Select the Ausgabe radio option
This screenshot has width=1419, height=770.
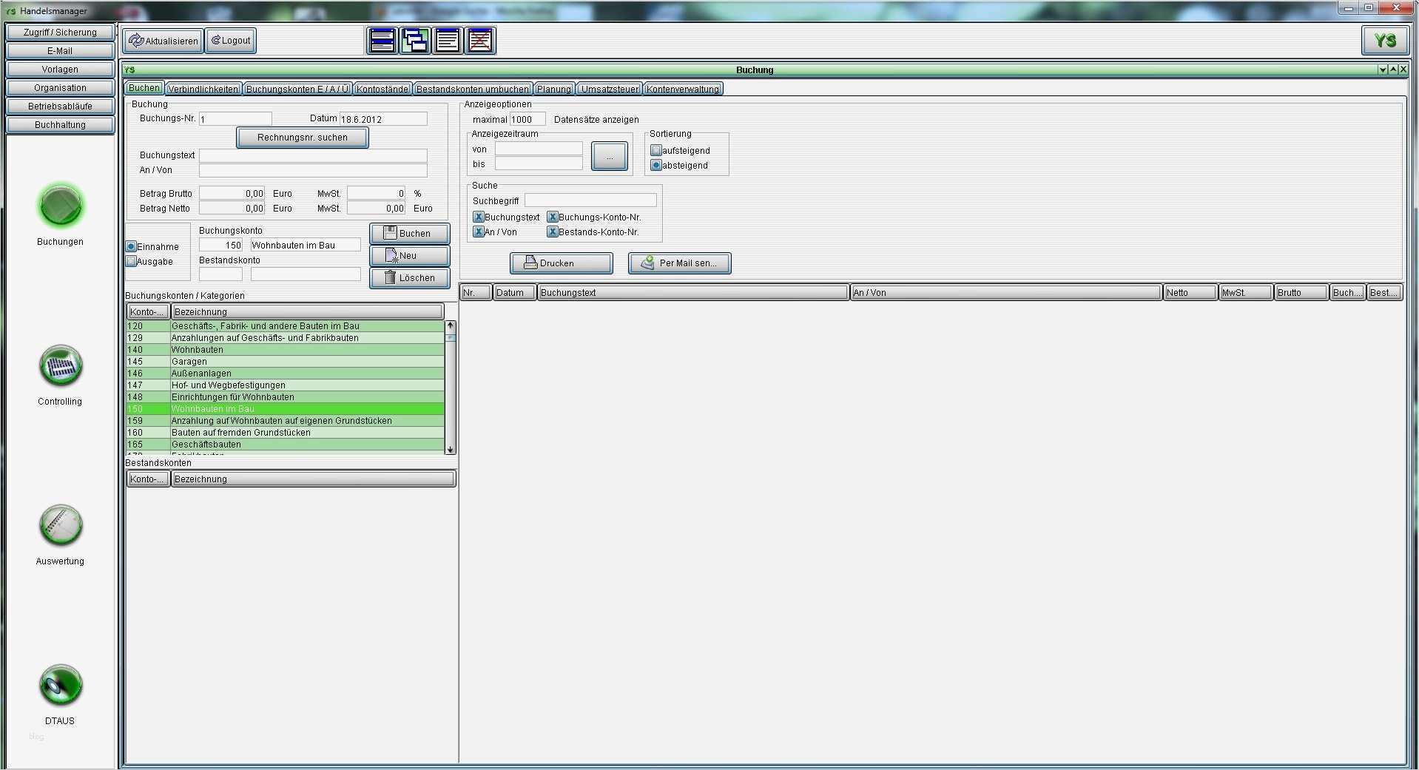click(131, 261)
